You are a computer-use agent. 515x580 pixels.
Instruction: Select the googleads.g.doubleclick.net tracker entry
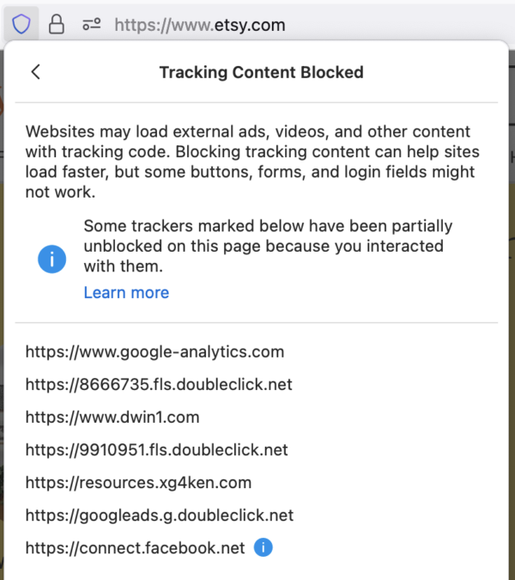(x=160, y=515)
